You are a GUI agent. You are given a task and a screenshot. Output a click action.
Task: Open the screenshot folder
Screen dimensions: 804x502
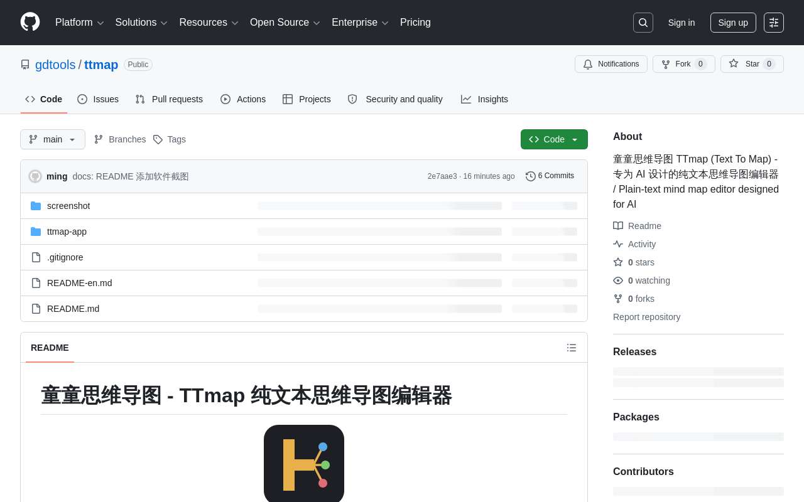pos(68,206)
